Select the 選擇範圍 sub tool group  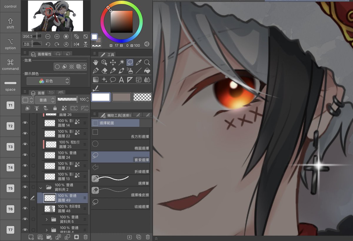115,123
